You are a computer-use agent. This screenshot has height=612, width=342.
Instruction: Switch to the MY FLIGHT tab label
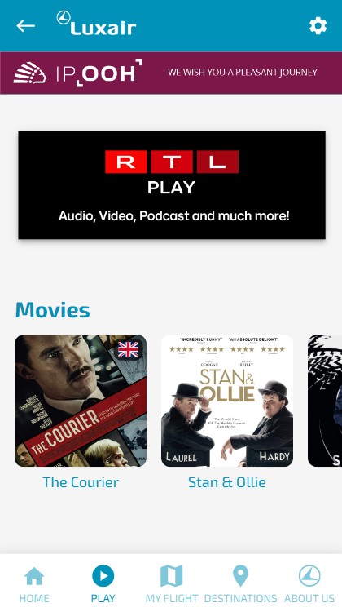click(x=171, y=598)
